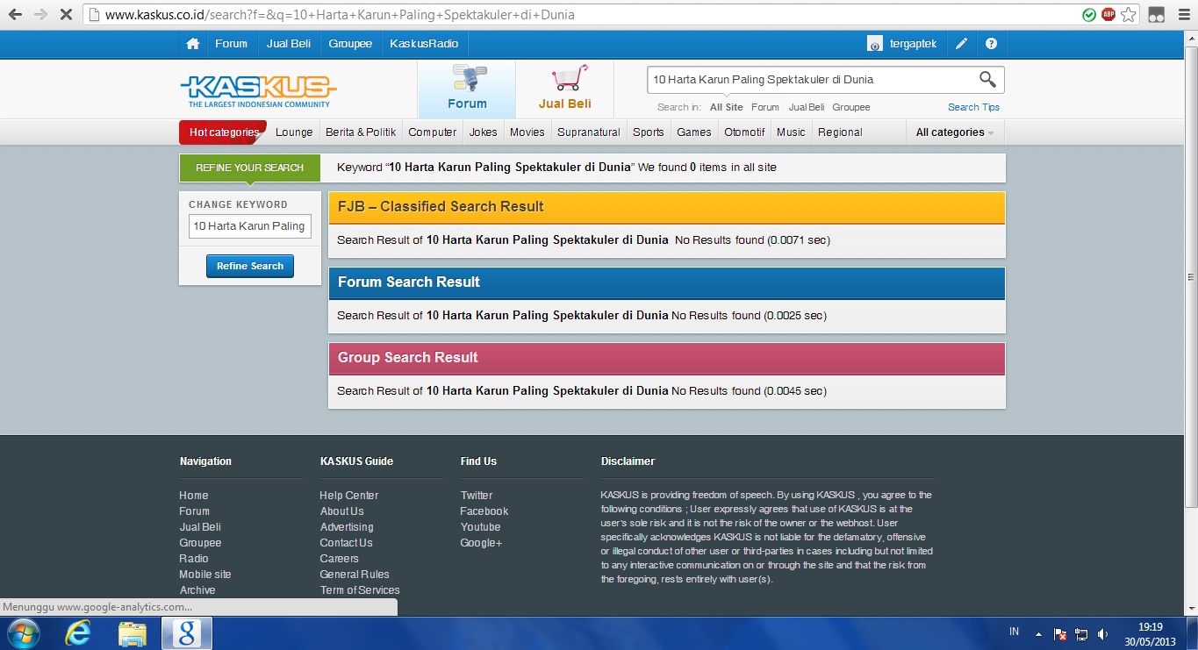Click the magnifier search icon

click(987, 80)
